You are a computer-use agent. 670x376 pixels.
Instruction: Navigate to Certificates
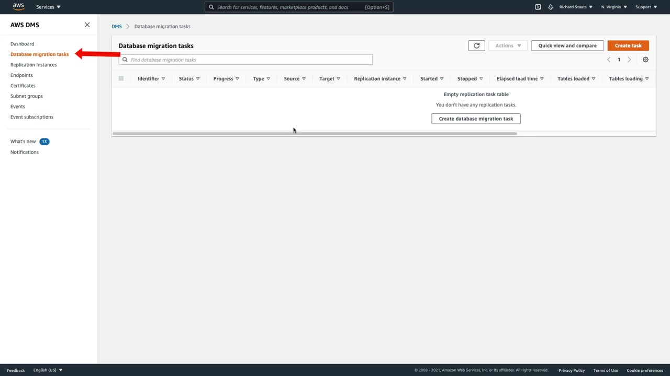[23, 86]
